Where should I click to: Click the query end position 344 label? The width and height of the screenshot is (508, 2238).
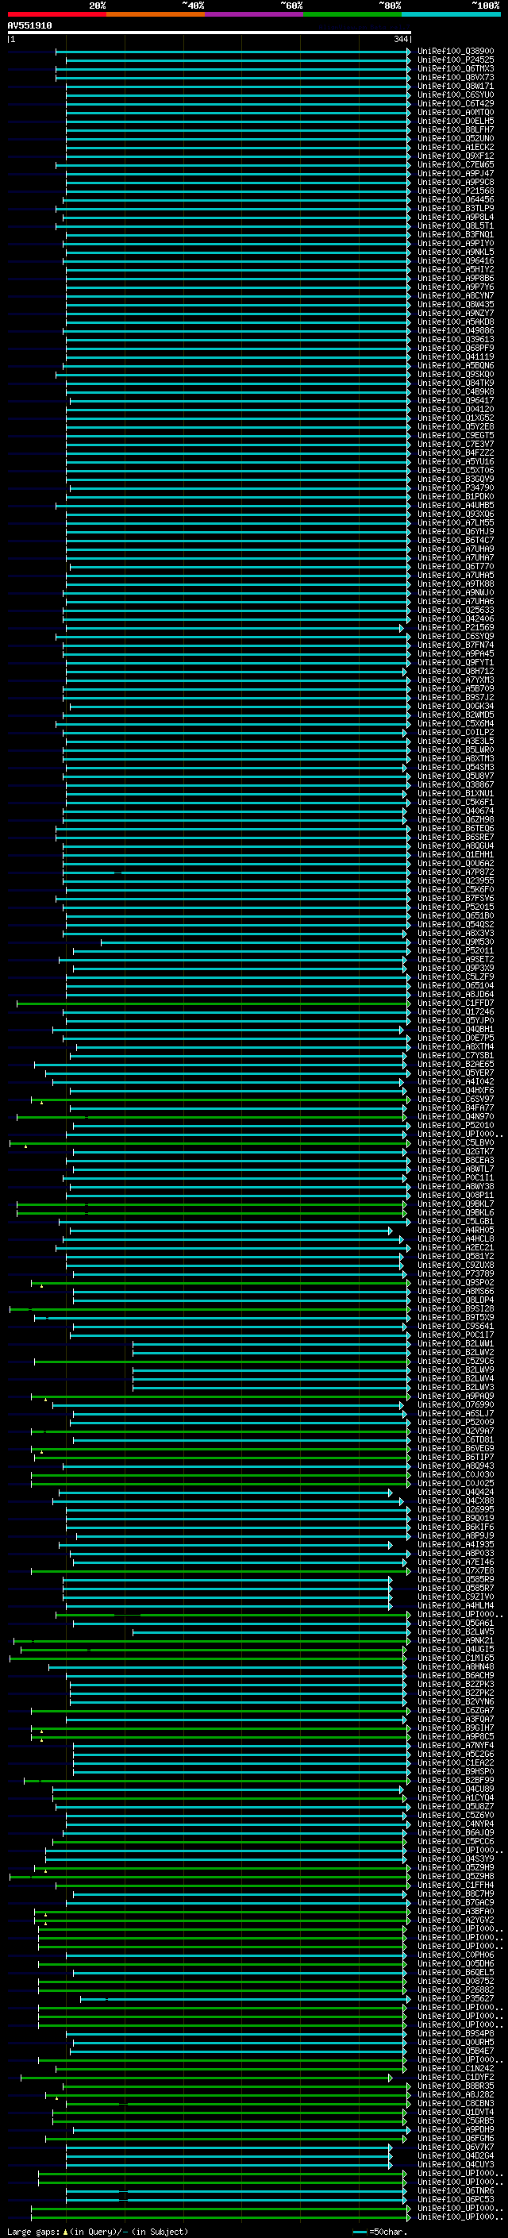pos(400,39)
